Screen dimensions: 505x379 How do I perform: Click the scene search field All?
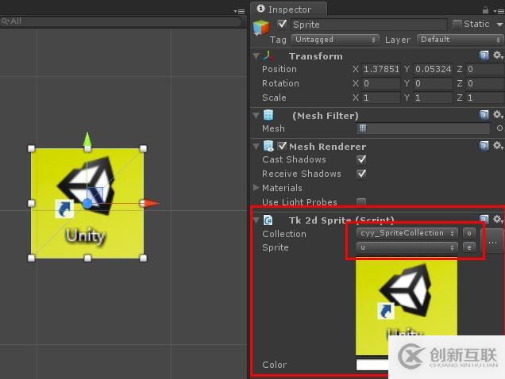[x=121, y=21]
